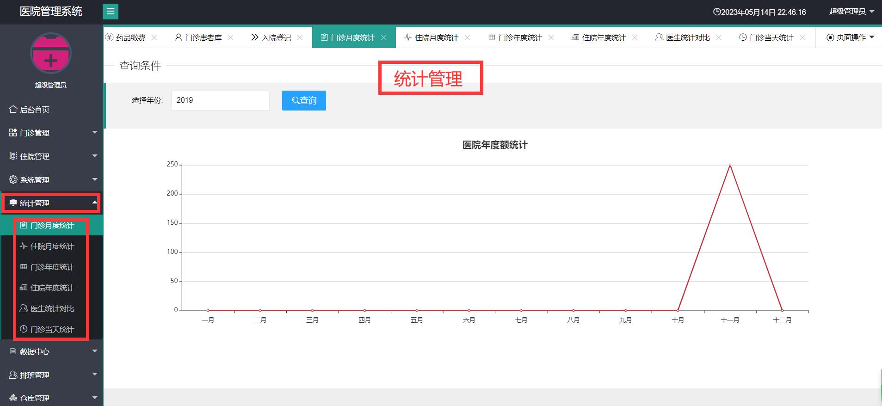Click the gear icon beside 系统管理
The height and width of the screenshot is (406, 882).
coord(13,180)
